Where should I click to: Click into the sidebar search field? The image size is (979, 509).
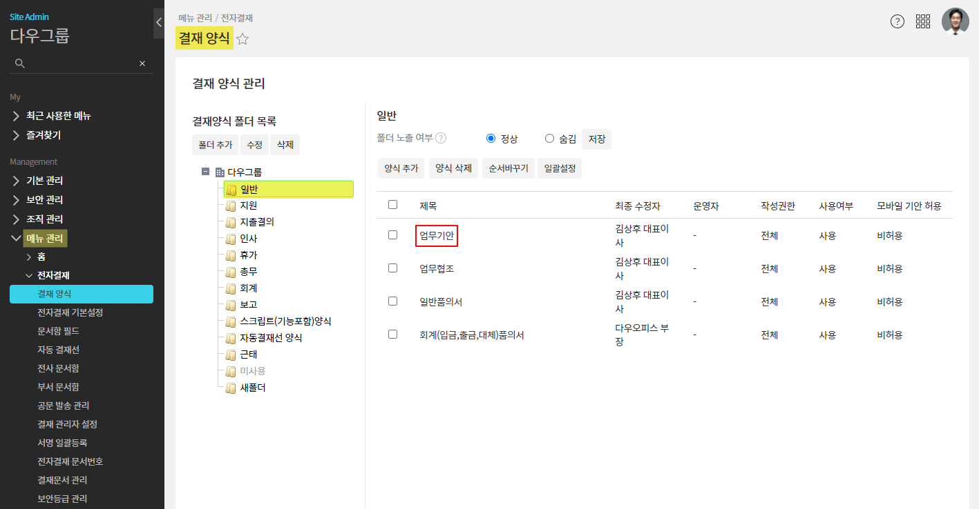click(x=79, y=63)
